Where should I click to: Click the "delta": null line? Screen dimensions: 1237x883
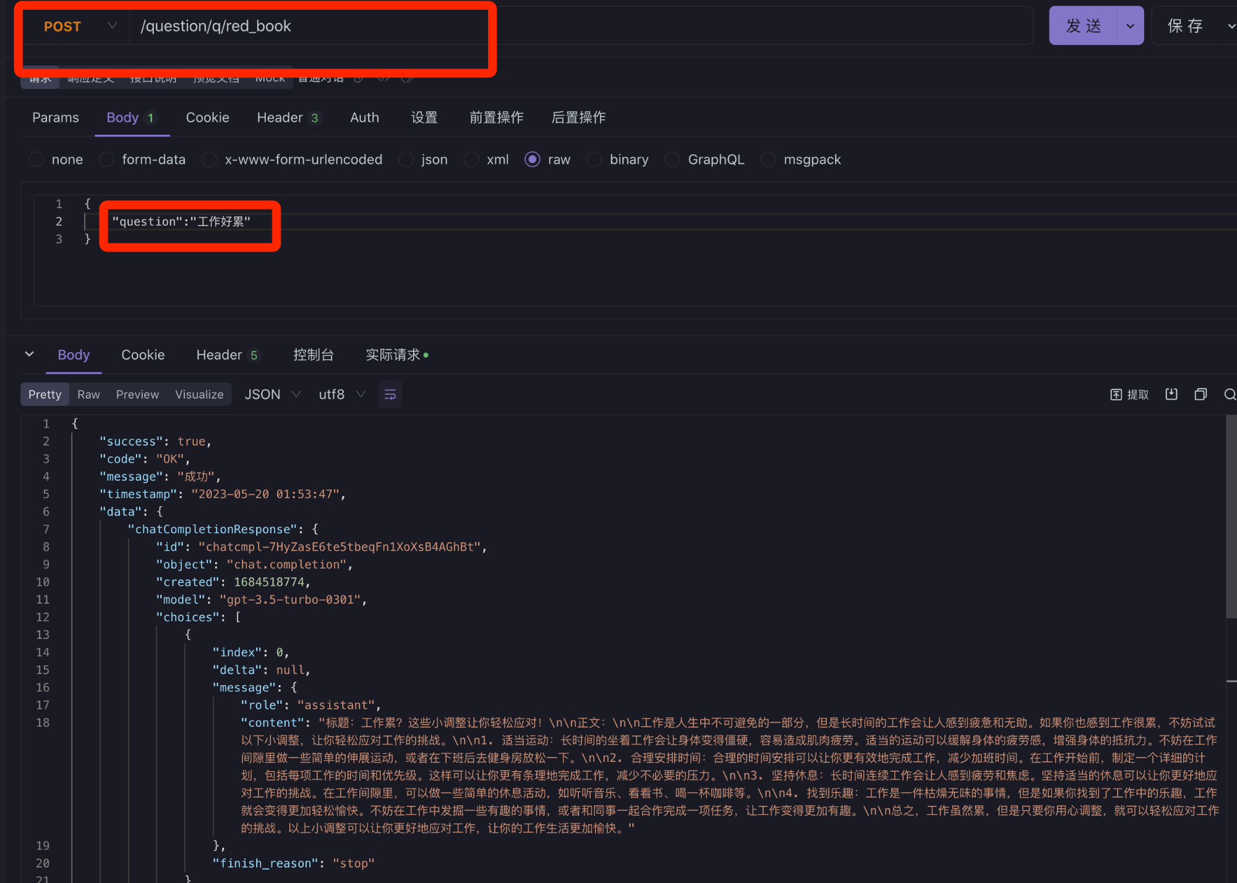point(261,670)
